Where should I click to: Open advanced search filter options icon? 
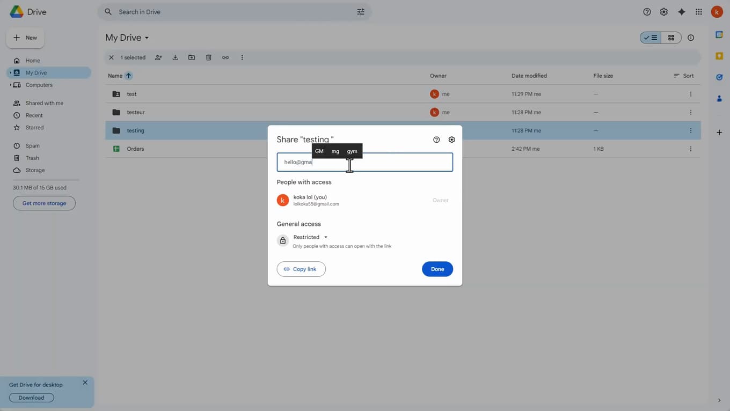(x=361, y=12)
